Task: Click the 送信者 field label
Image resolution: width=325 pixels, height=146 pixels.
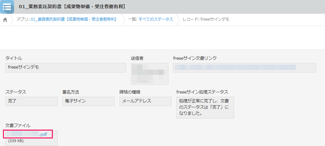Action: (137, 58)
